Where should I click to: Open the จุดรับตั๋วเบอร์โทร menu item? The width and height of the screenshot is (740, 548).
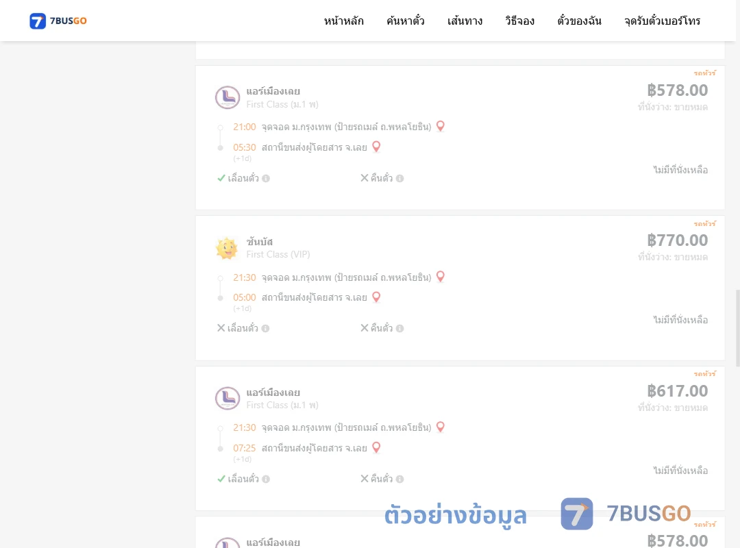[x=662, y=21]
